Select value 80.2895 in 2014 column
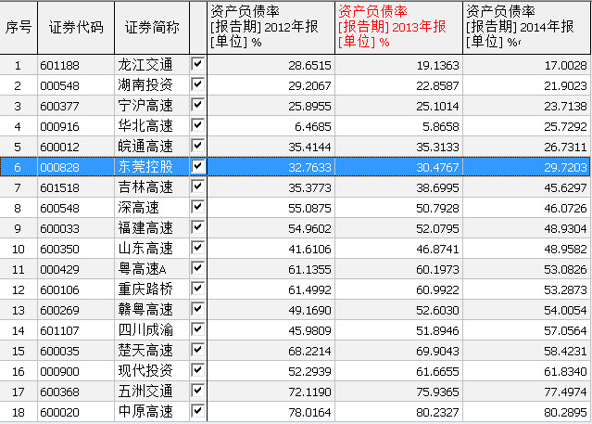 [x=565, y=413]
